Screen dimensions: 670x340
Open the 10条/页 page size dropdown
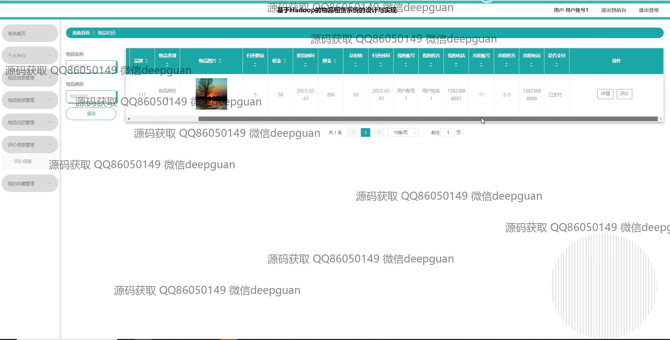click(x=403, y=133)
